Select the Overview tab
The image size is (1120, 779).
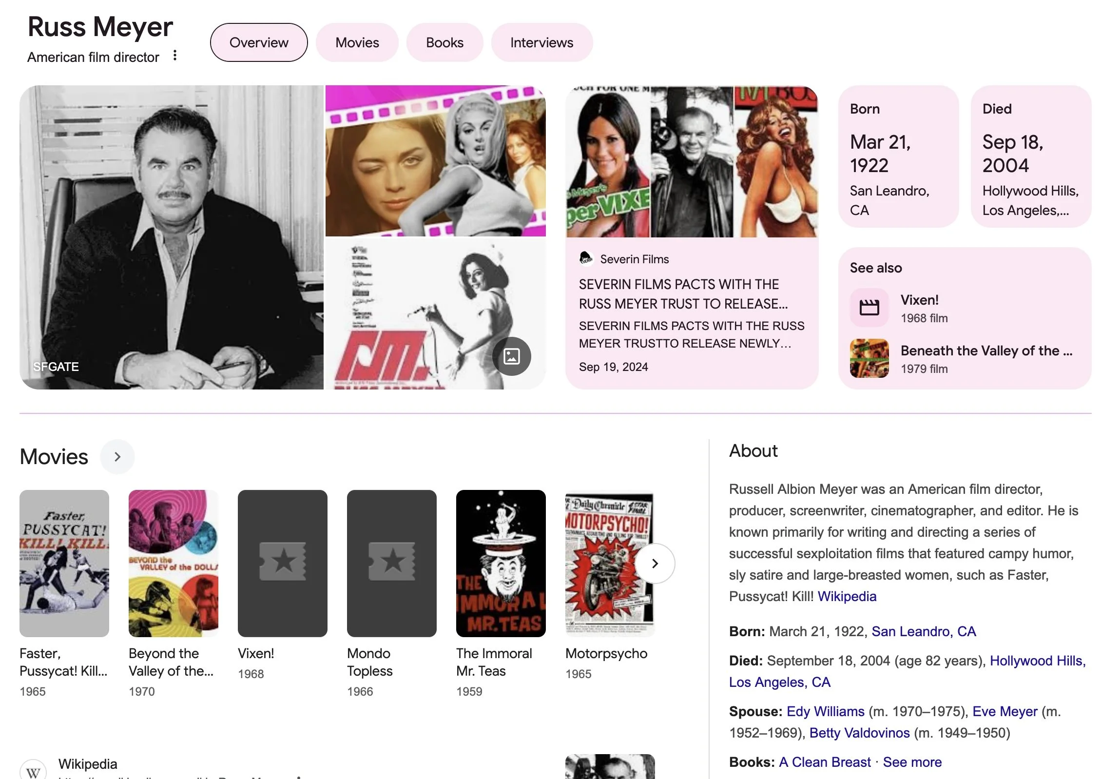click(x=258, y=42)
